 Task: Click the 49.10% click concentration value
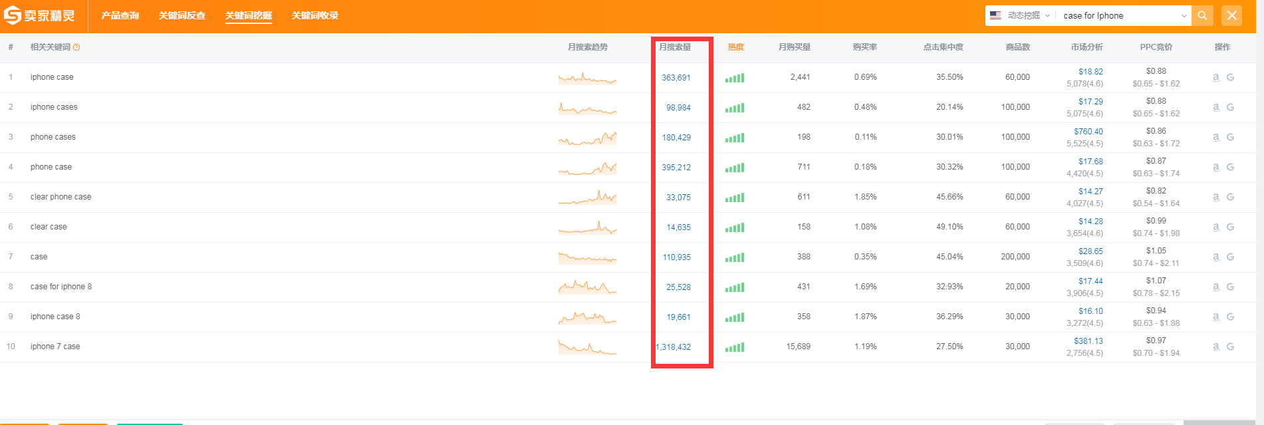tap(949, 227)
